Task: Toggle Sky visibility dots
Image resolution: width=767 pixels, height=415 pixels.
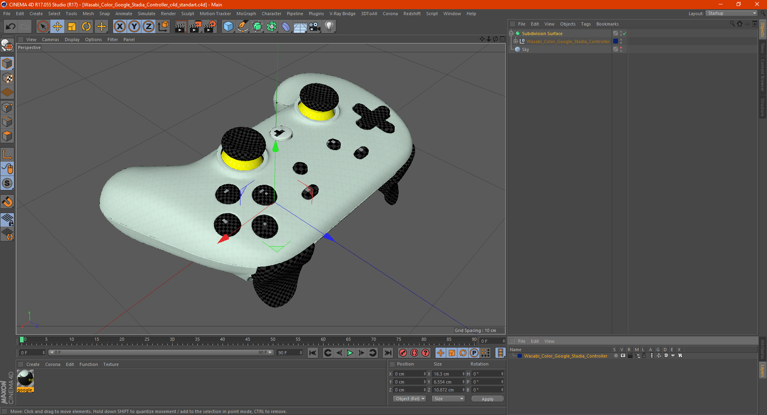Action: [621, 49]
